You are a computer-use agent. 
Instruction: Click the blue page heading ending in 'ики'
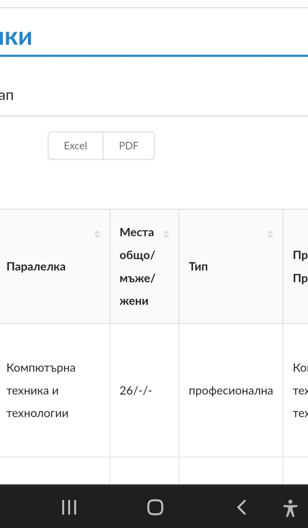pyautogui.click(x=16, y=38)
